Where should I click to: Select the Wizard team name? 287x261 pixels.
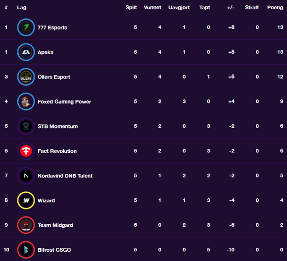[x=46, y=200]
